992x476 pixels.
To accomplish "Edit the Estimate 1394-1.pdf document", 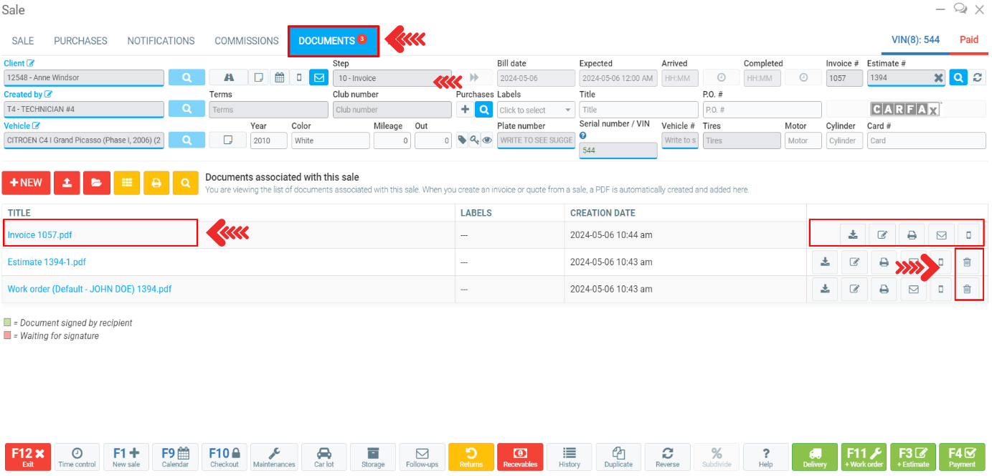I will (x=854, y=262).
